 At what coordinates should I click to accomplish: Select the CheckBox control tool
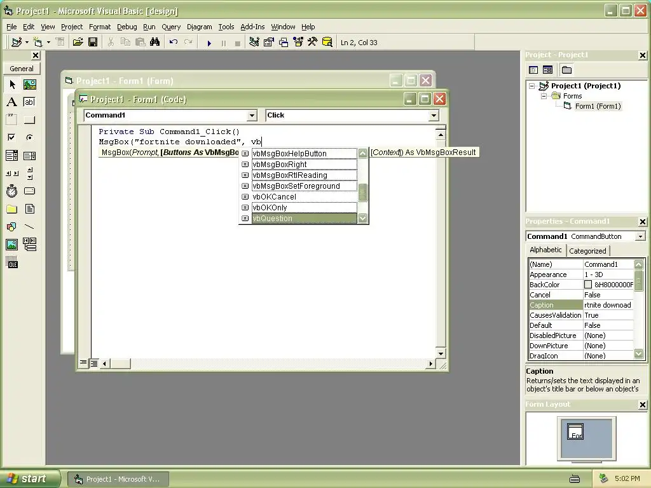[x=12, y=137]
